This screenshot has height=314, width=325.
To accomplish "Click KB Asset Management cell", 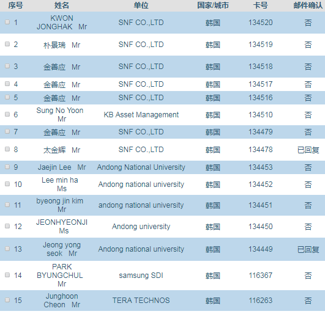I will (x=141, y=115).
